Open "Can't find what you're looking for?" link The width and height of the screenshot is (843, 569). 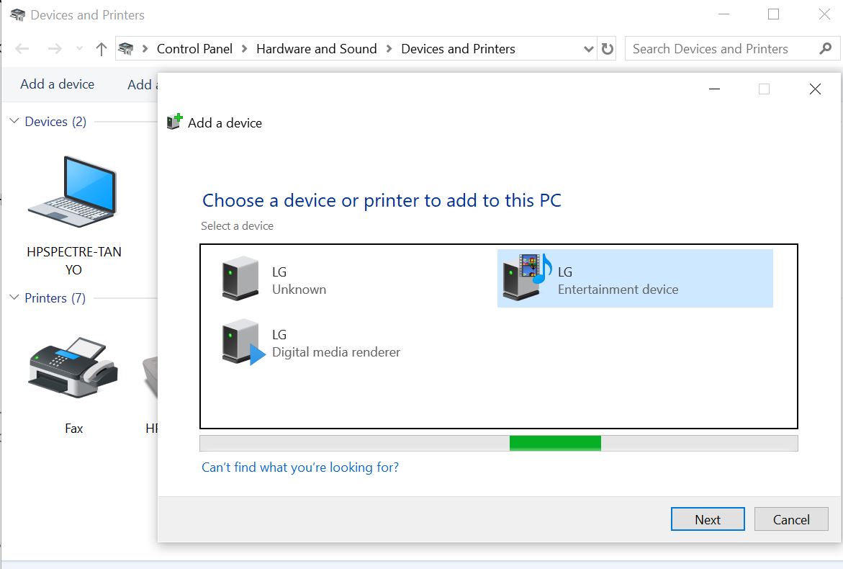point(300,467)
